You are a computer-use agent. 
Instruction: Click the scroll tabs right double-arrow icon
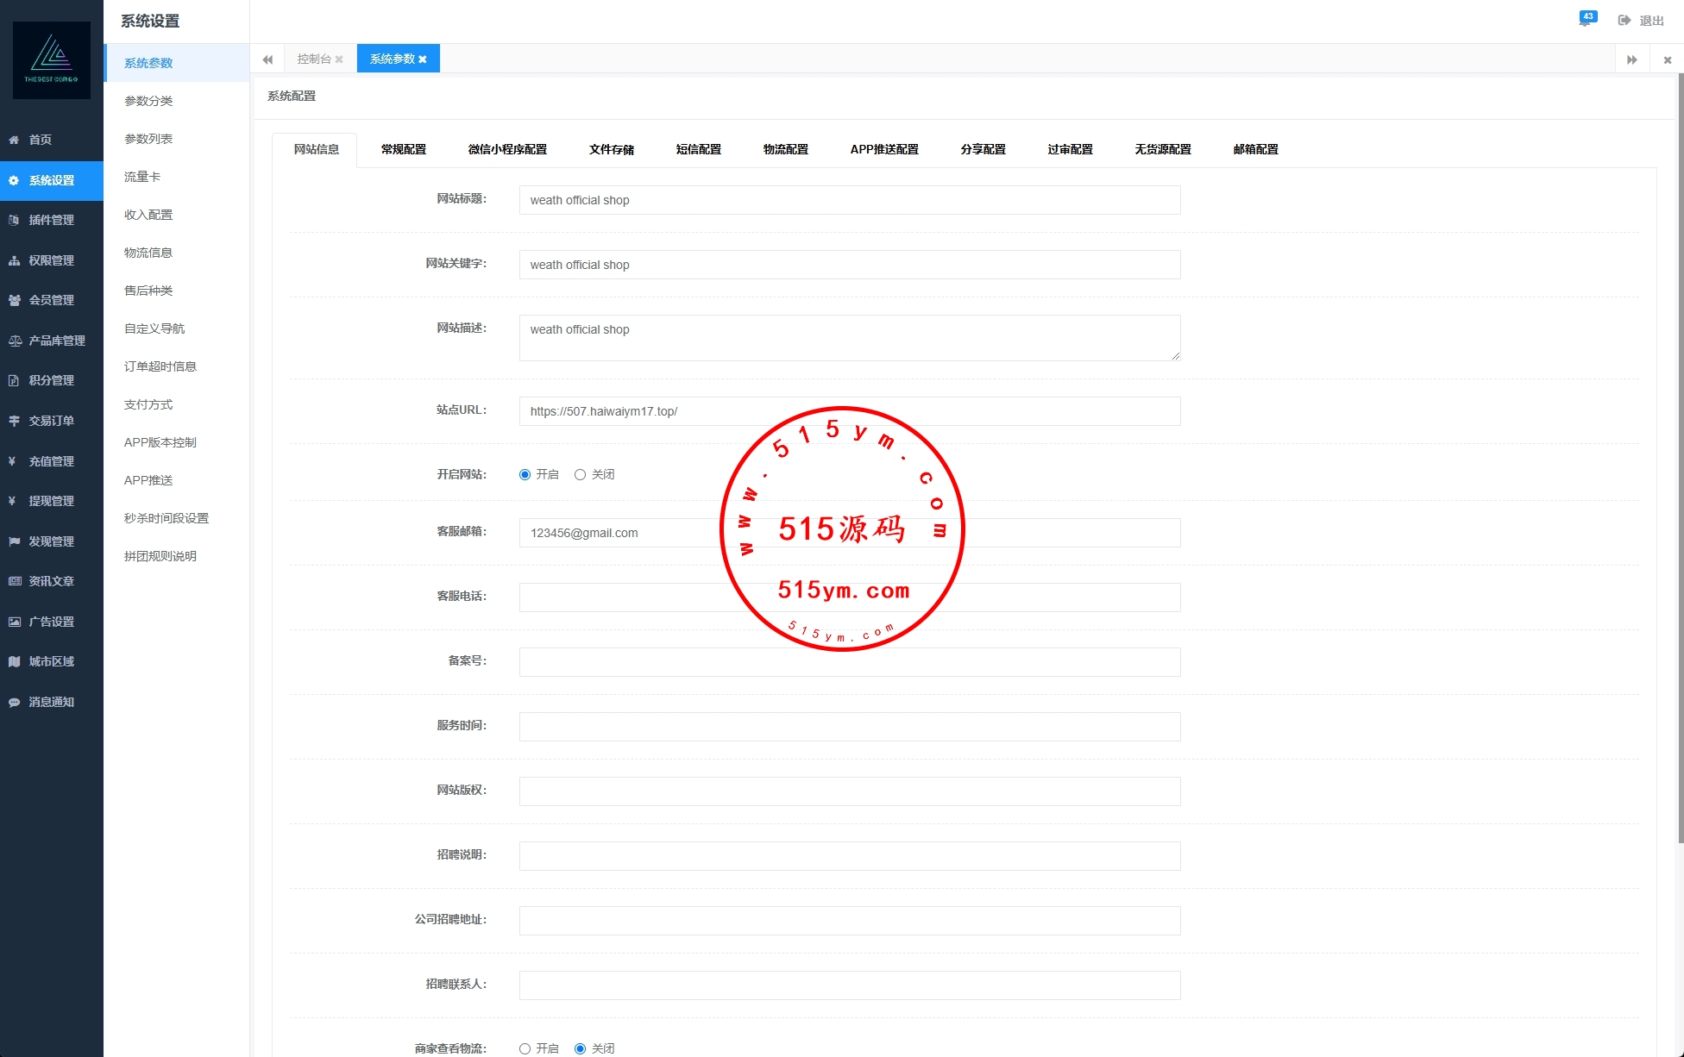1631,59
